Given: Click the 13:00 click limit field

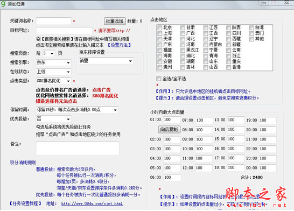Looking at the screenshot, I should click(236, 120).
